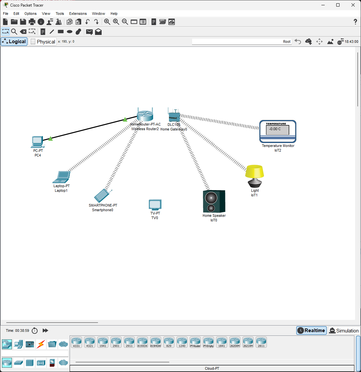Select the Inspect magnifier tool
This screenshot has height=372, width=361.
coord(14,32)
